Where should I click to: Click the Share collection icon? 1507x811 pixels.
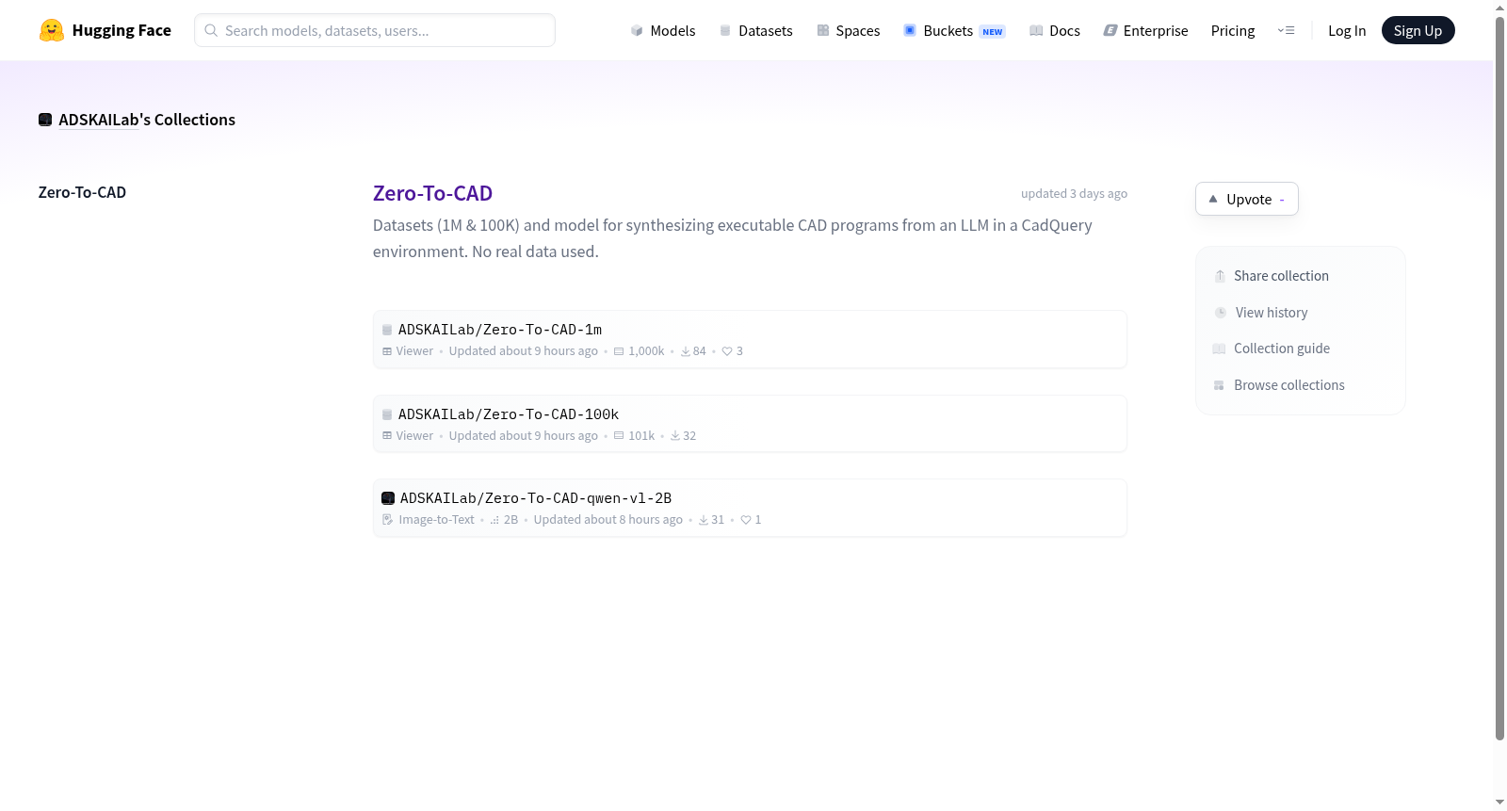click(x=1220, y=276)
